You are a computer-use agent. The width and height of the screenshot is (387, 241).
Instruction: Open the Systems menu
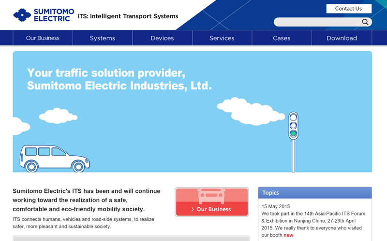103,38
